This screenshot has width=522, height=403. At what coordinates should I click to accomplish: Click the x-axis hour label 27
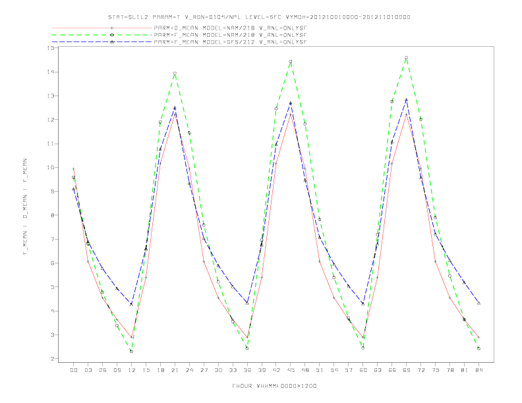204,370
